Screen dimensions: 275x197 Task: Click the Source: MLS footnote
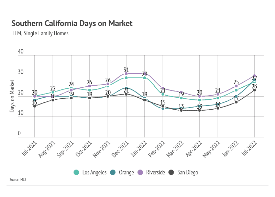click(x=18, y=180)
